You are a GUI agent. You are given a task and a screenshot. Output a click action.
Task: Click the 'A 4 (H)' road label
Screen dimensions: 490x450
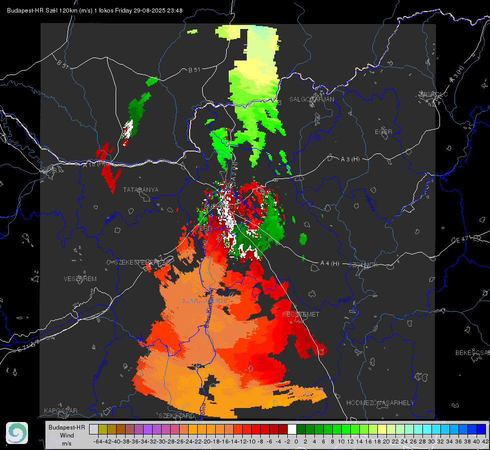pyautogui.click(x=330, y=263)
